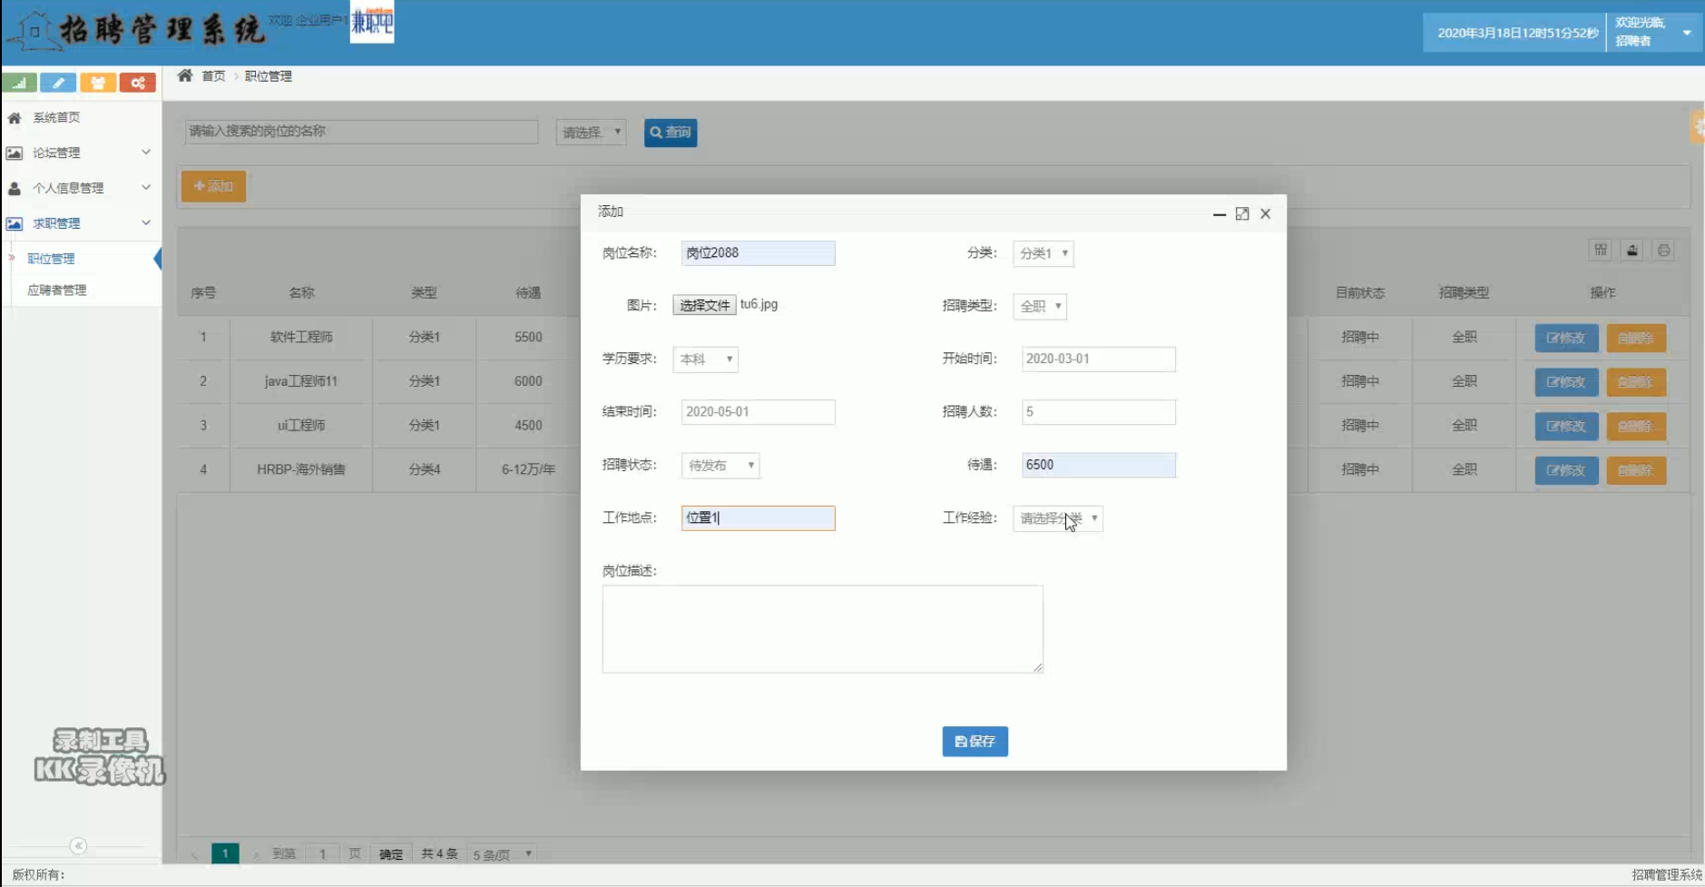The width and height of the screenshot is (1705, 887).
Task: Click the red gears shortcut icon
Action: [138, 83]
